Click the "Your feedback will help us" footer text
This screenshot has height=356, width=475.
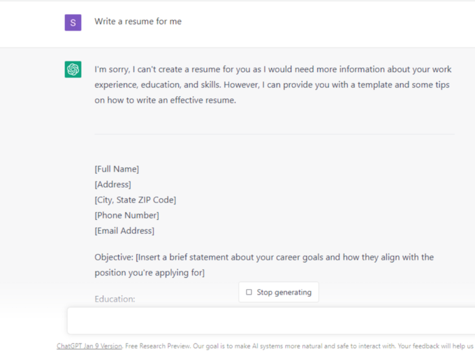pos(435,346)
